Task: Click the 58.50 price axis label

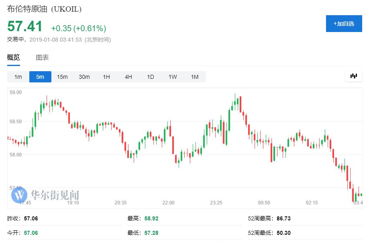Action: 16,121
